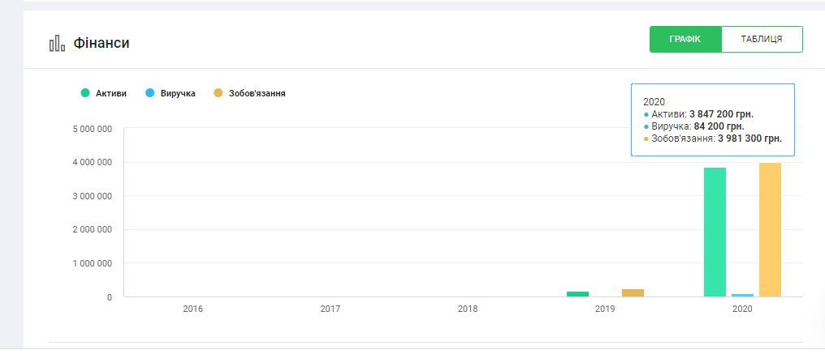Open the ТАБЛИЦЯ tab
This screenshot has width=825, height=354.
pyautogui.click(x=762, y=39)
